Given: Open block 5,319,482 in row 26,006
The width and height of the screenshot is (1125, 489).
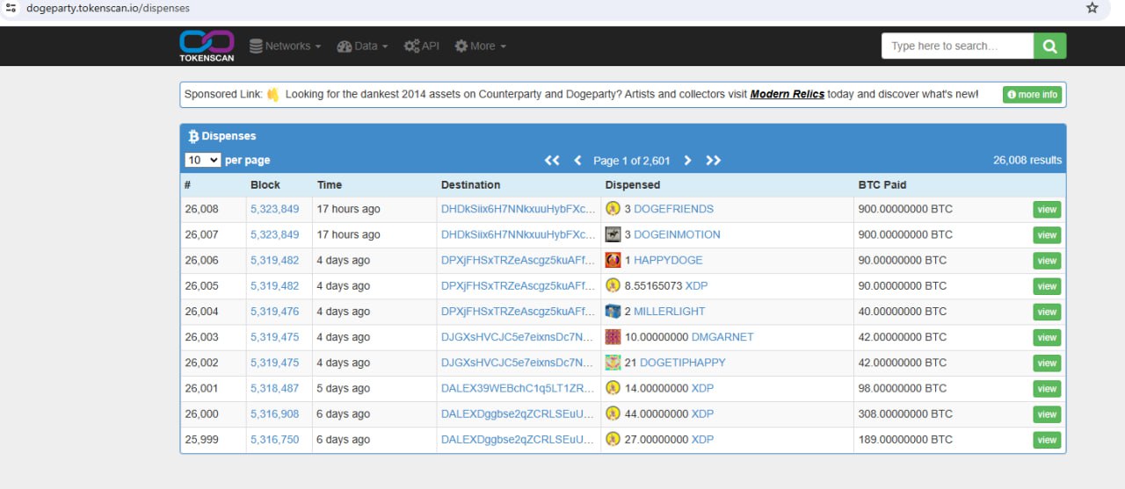Looking at the screenshot, I should [274, 260].
